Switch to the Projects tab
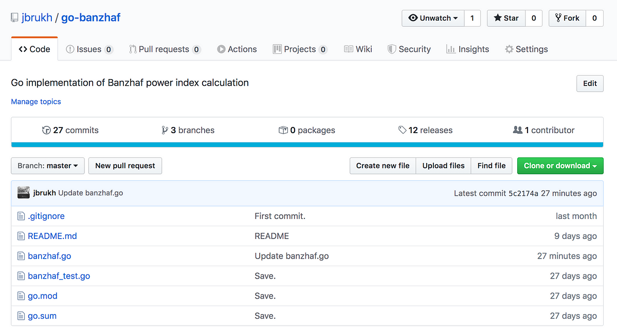This screenshot has width=617, height=331. pyautogui.click(x=300, y=49)
